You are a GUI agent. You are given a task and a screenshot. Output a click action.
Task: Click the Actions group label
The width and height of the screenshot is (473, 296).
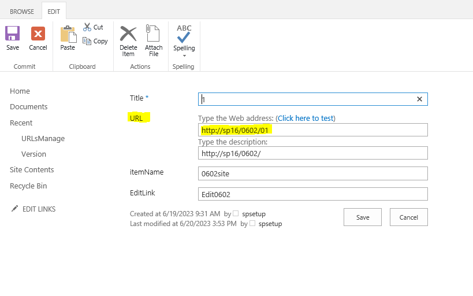140,66
